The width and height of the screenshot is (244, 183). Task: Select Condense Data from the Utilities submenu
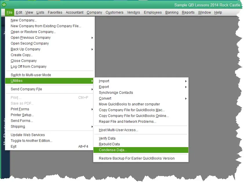click(x=113, y=150)
